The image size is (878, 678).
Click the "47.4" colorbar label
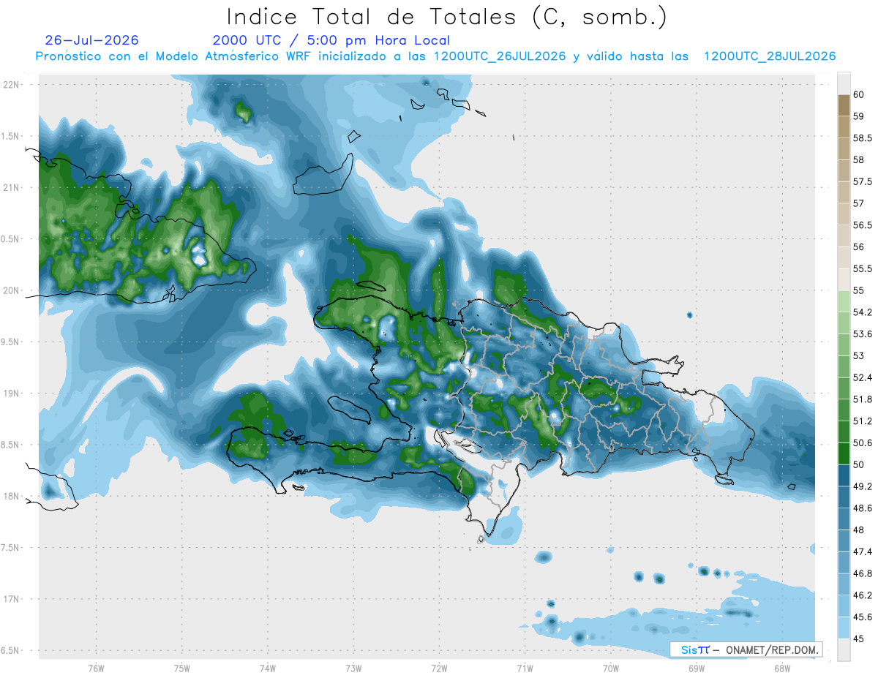[x=862, y=551]
